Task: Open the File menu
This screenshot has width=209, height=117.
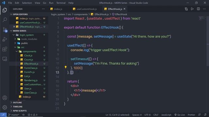Action: (x=10, y=3)
